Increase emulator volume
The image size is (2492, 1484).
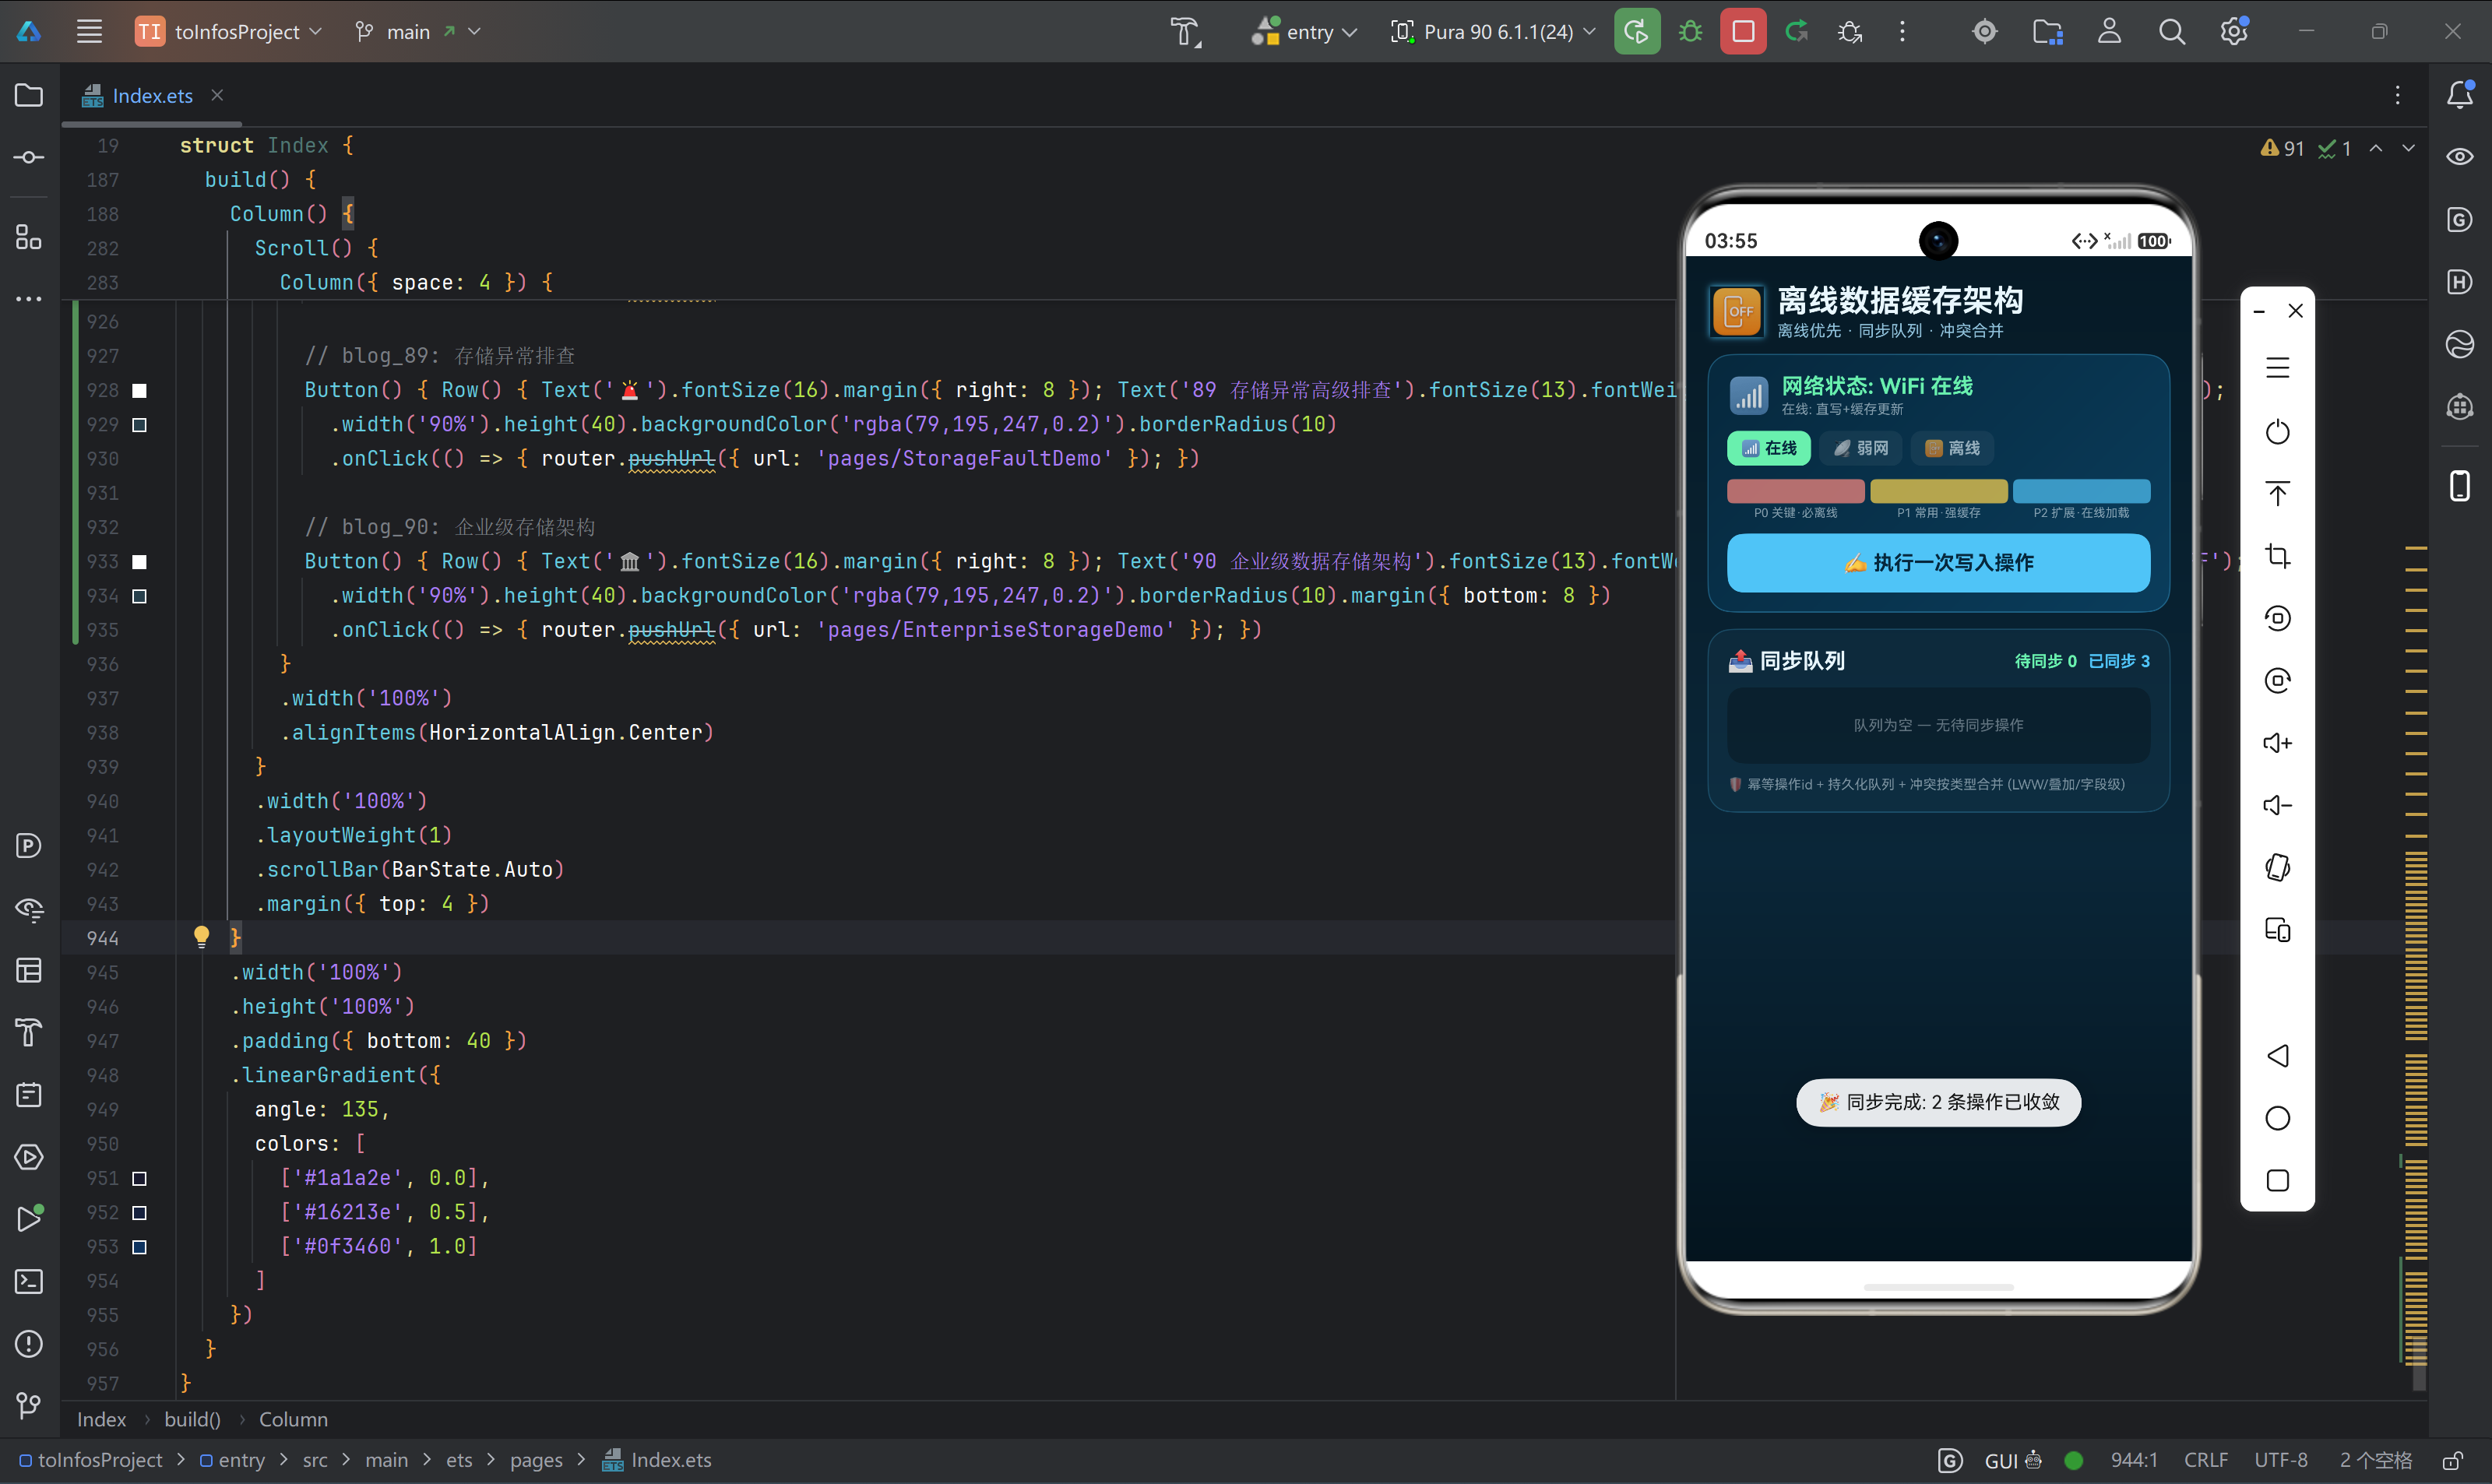pyautogui.click(x=2277, y=743)
